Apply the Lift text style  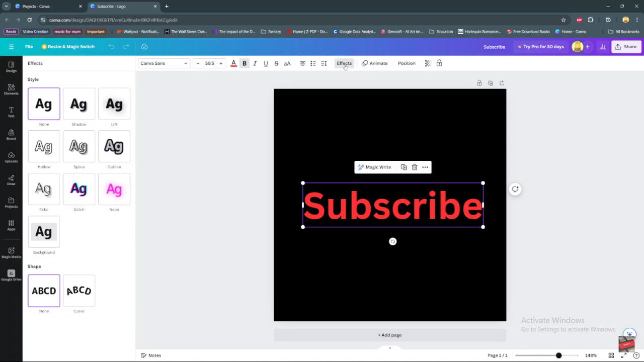[x=114, y=104]
